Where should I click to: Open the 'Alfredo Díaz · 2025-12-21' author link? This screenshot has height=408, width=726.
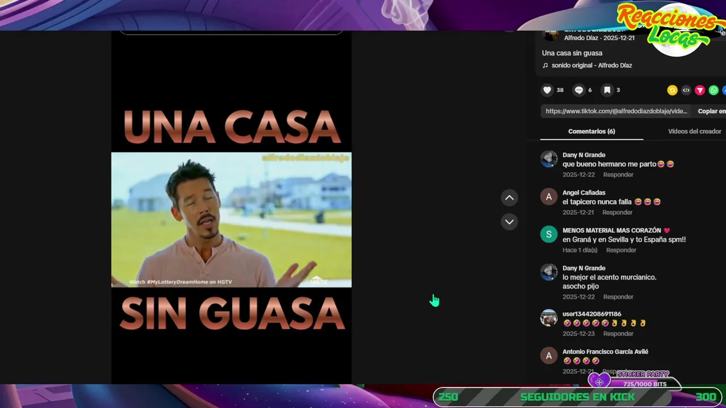[x=600, y=38]
